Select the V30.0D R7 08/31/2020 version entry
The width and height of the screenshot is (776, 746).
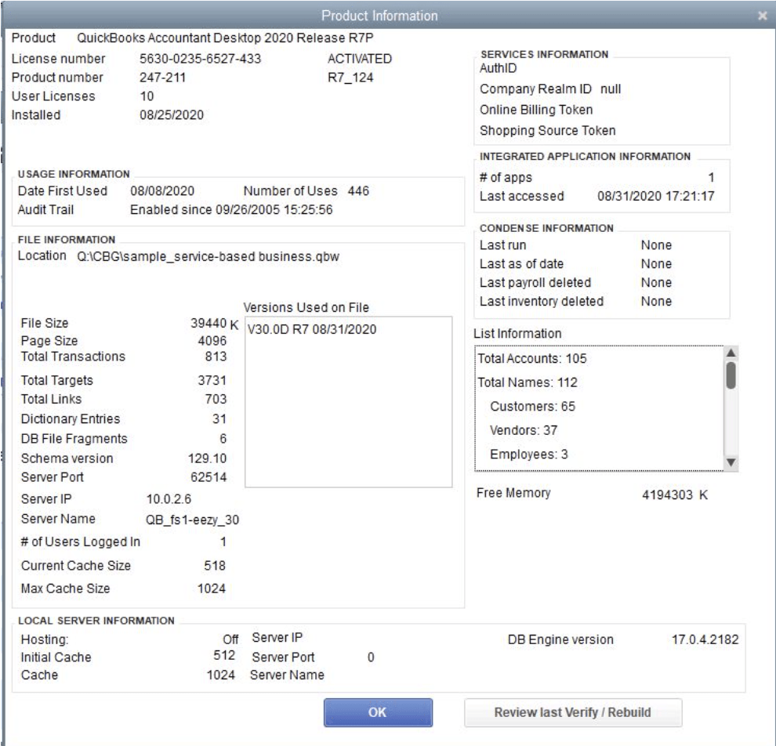point(312,329)
